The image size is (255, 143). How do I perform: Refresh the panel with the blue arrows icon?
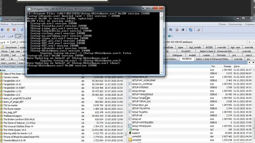pos(22,30)
